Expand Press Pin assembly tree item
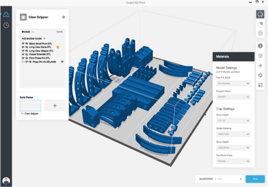268x187 pixels. [26, 61]
